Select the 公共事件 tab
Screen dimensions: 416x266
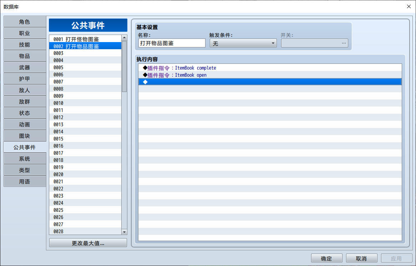coord(25,147)
